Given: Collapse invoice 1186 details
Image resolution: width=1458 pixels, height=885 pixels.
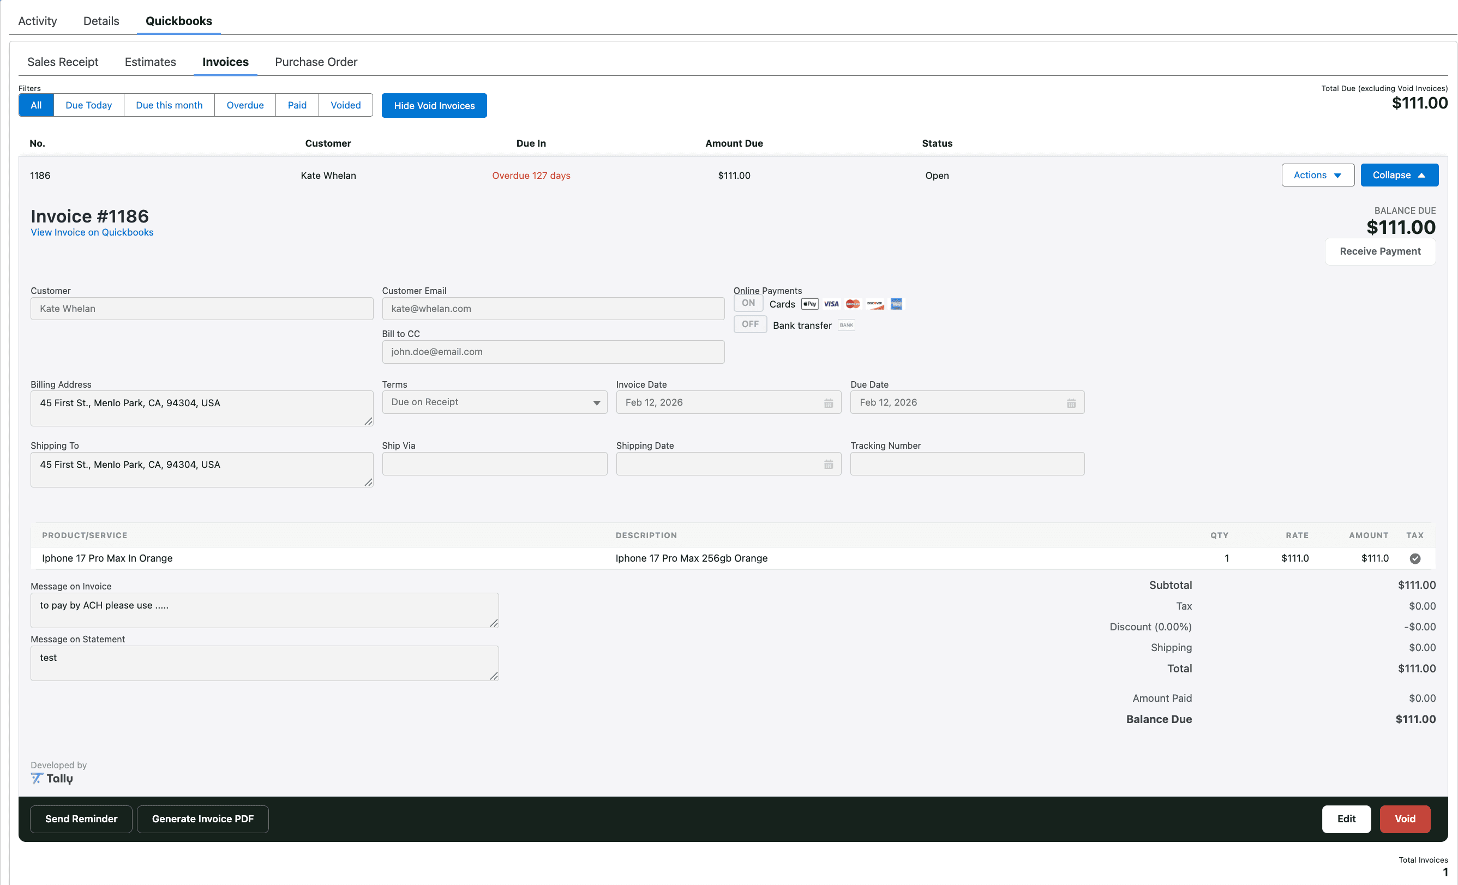Looking at the screenshot, I should tap(1400, 175).
